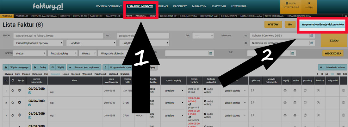348x127 pixels.
Task: Send the second invoice via envelope icon
Action: pyautogui.click(x=285, y=104)
